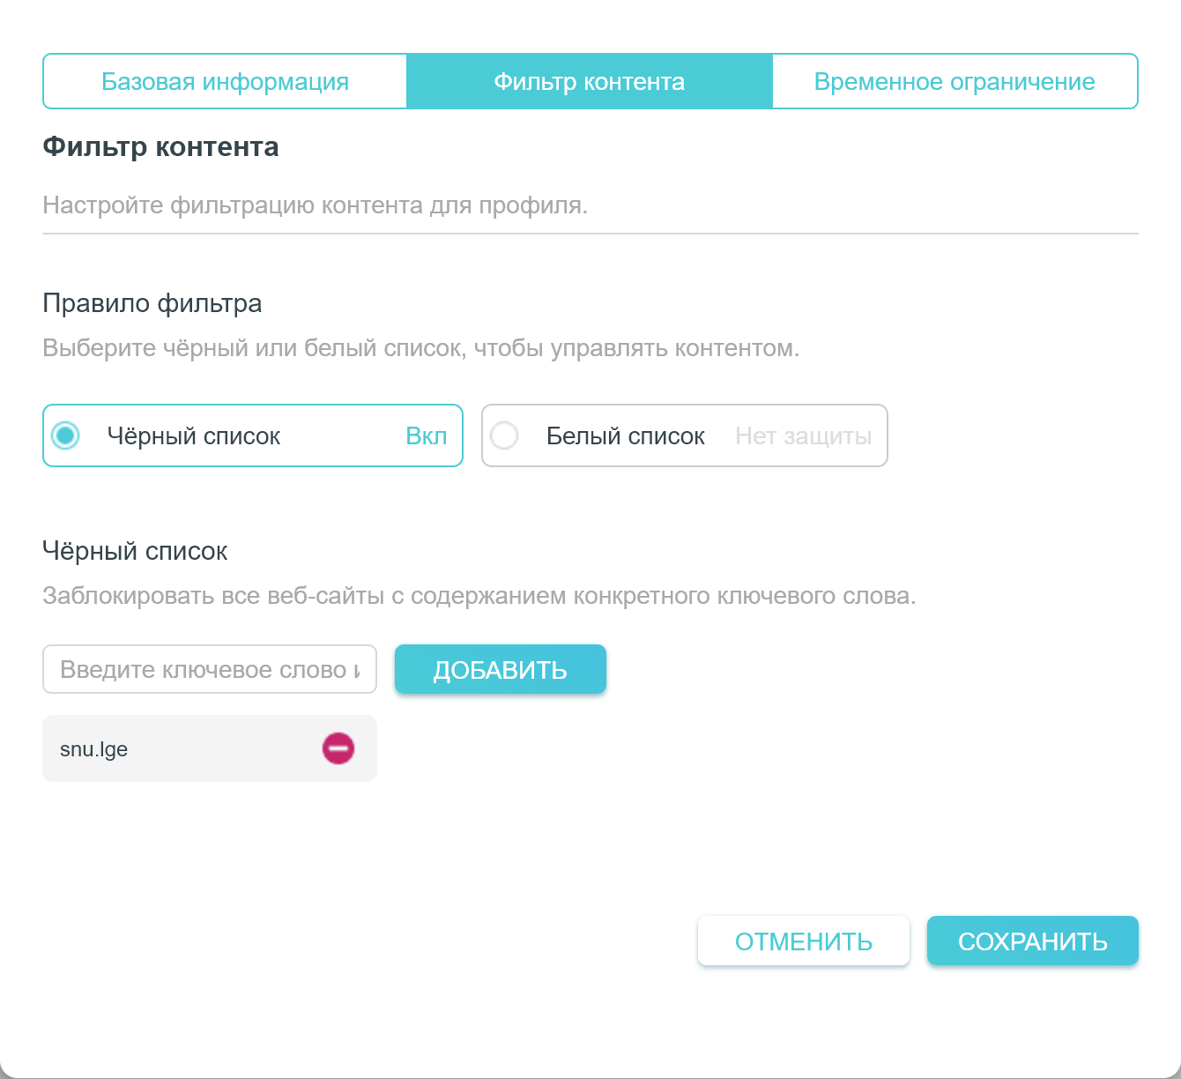This screenshot has height=1079, width=1181.
Task: Click the Нет защиты status text
Action: (x=803, y=436)
